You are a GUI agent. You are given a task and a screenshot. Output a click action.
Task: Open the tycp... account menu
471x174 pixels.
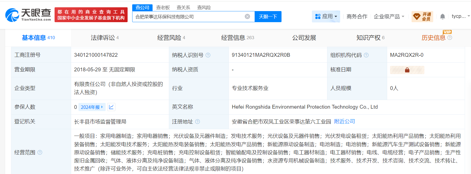click(x=461, y=16)
